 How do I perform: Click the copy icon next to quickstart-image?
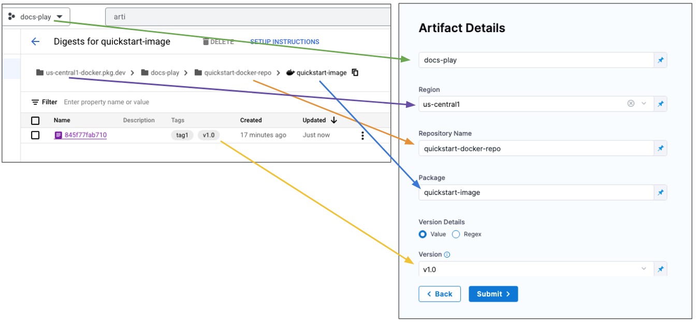coord(355,73)
